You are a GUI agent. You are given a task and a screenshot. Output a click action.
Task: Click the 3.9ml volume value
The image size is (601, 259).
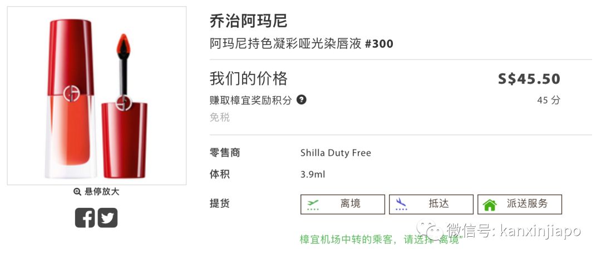coord(312,175)
